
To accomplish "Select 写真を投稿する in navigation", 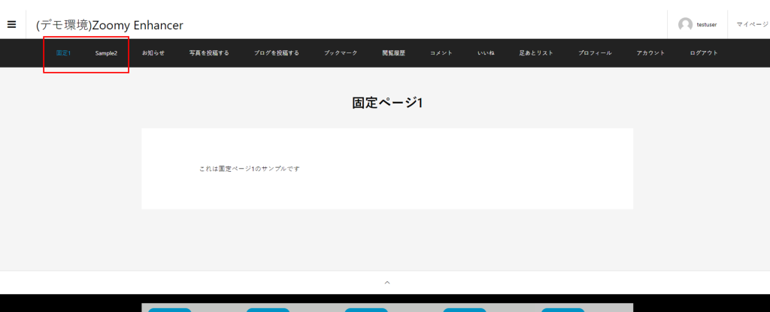I will pyautogui.click(x=209, y=53).
